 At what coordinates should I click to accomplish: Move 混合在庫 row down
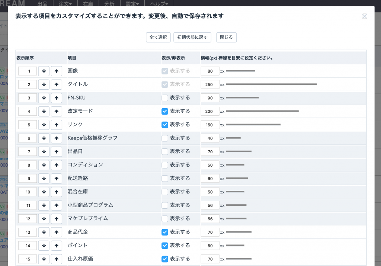[x=44, y=192]
